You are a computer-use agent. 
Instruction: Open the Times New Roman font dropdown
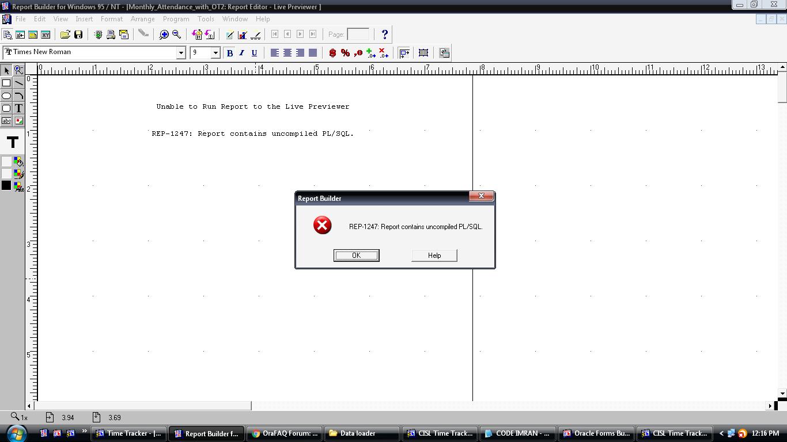[x=180, y=53]
